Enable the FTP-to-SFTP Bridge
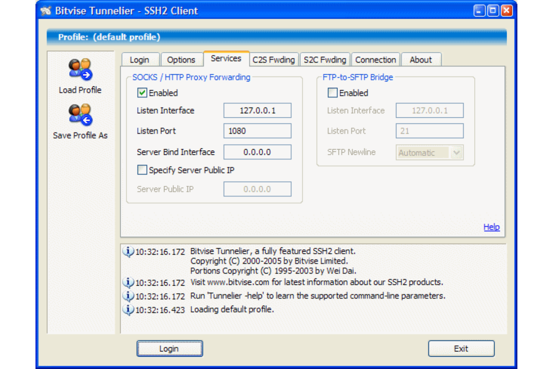The image size is (553, 369). 332,93
